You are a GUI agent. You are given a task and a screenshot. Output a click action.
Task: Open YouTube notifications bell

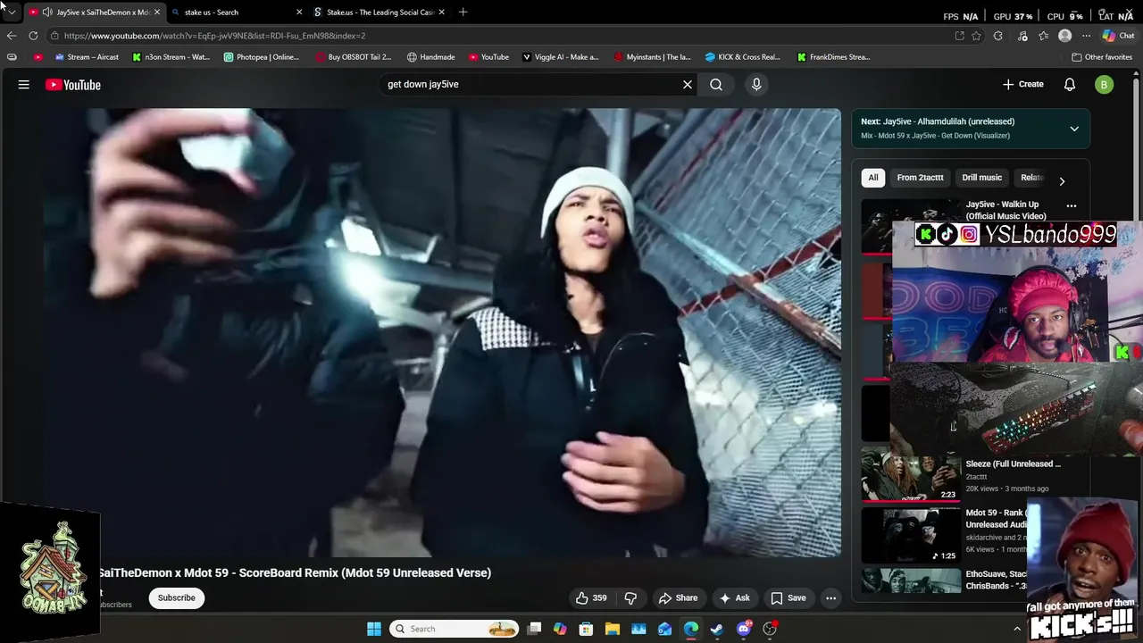[1070, 85]
